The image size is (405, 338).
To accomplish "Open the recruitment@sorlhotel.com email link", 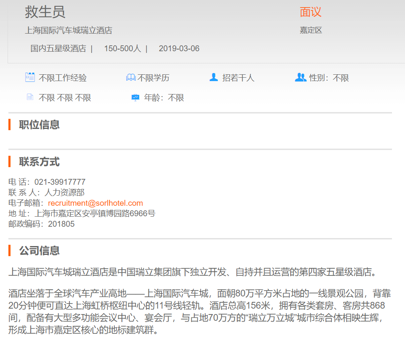I will [x=95, y=203].
